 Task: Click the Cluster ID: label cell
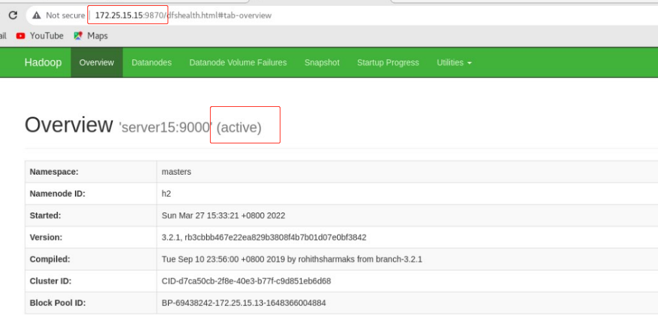[x=91, y=281]
